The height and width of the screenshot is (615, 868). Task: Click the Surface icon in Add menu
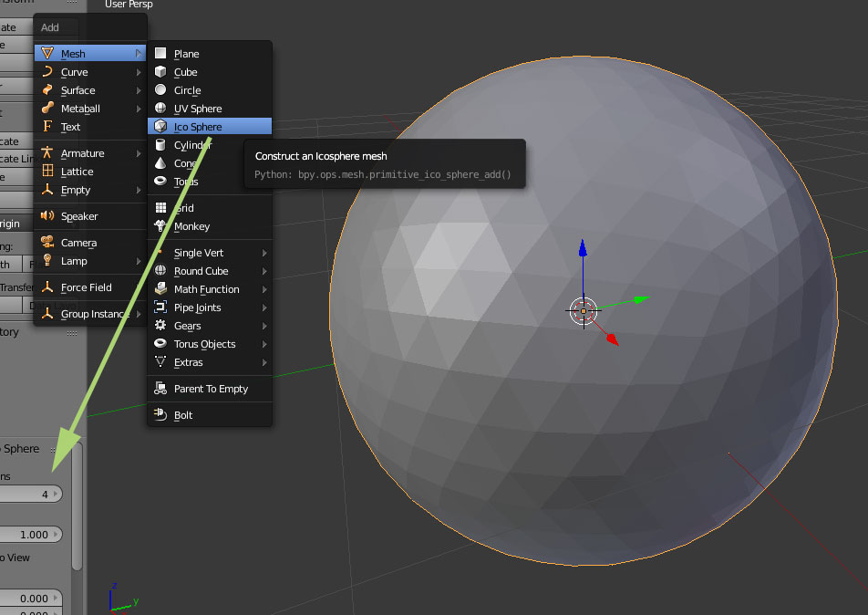(x=47, y=89)
